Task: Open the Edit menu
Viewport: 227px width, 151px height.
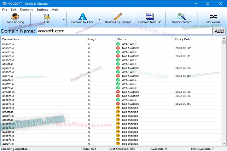Action: [14, 9]
